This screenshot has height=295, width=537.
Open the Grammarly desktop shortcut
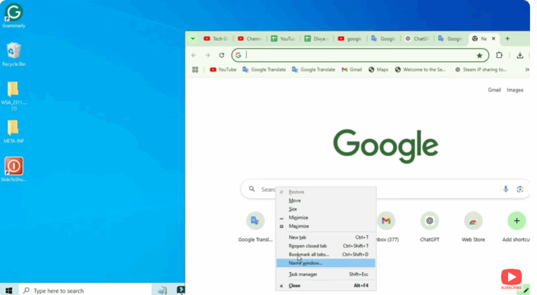[x=14, y=15]
